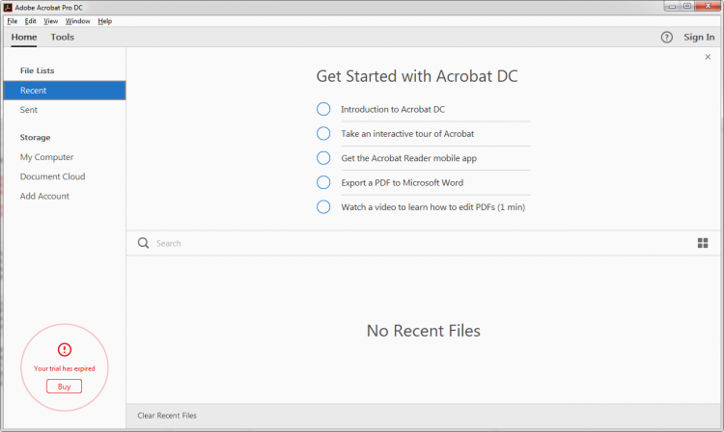Viewport: 724px width, 432px height.
Task: Click the Help question mark icon
Action: (x=666, y=38)
